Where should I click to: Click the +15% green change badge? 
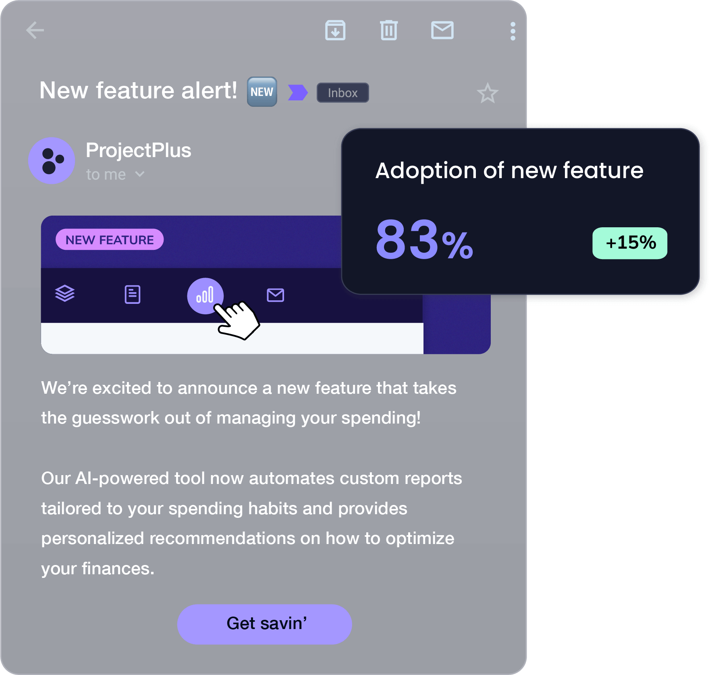(x=630, y=243)
